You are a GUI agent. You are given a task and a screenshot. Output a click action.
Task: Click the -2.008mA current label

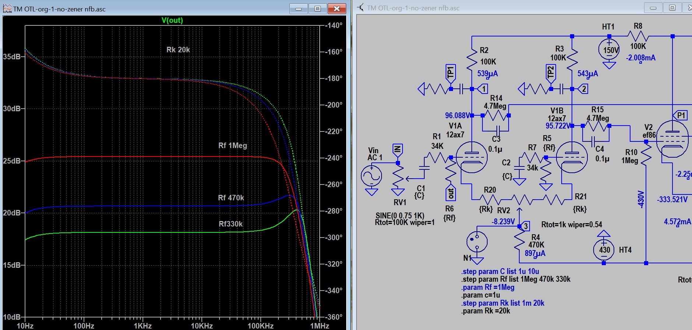click(641, 58)
